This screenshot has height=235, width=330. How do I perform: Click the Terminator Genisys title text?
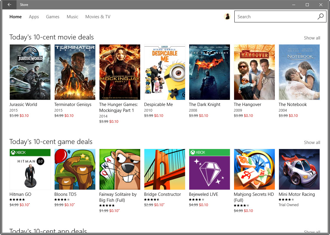pos(73,105)
